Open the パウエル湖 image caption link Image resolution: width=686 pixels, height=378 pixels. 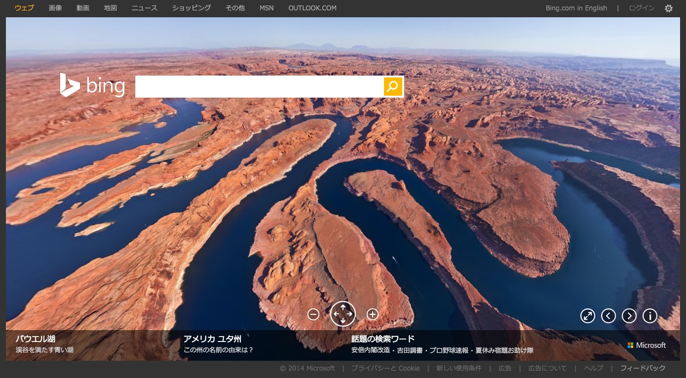click(x=36, y=339)
